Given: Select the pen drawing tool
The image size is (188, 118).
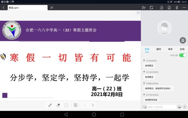Looking at the screenshot, I should point(50,105).
